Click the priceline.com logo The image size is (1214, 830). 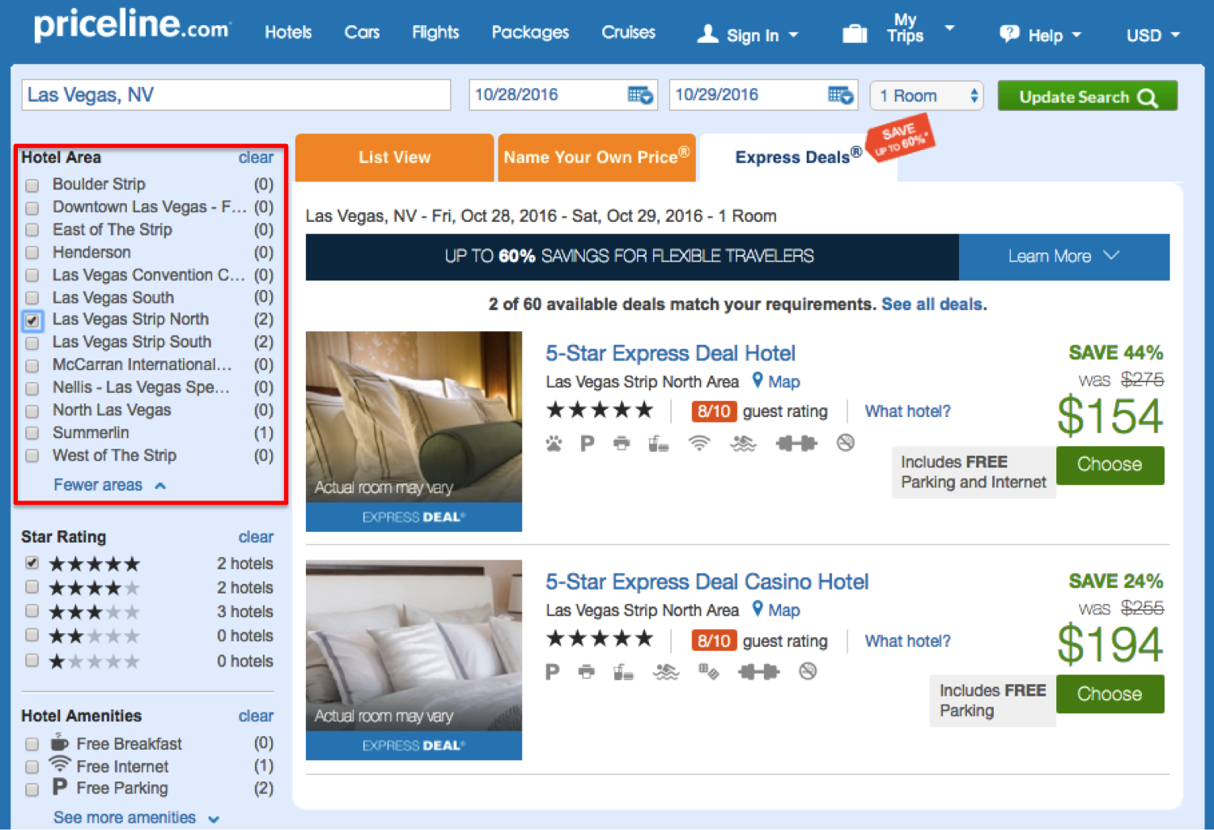(x=132, y=26)
